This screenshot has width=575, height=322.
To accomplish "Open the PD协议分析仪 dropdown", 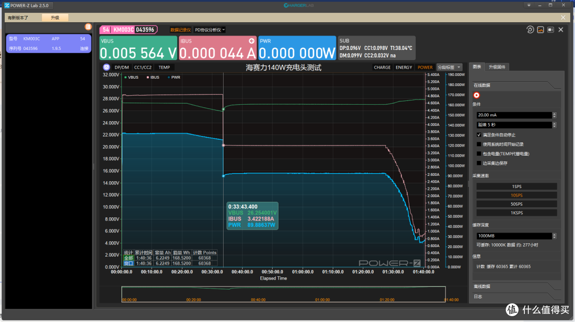I will [210, 30].
